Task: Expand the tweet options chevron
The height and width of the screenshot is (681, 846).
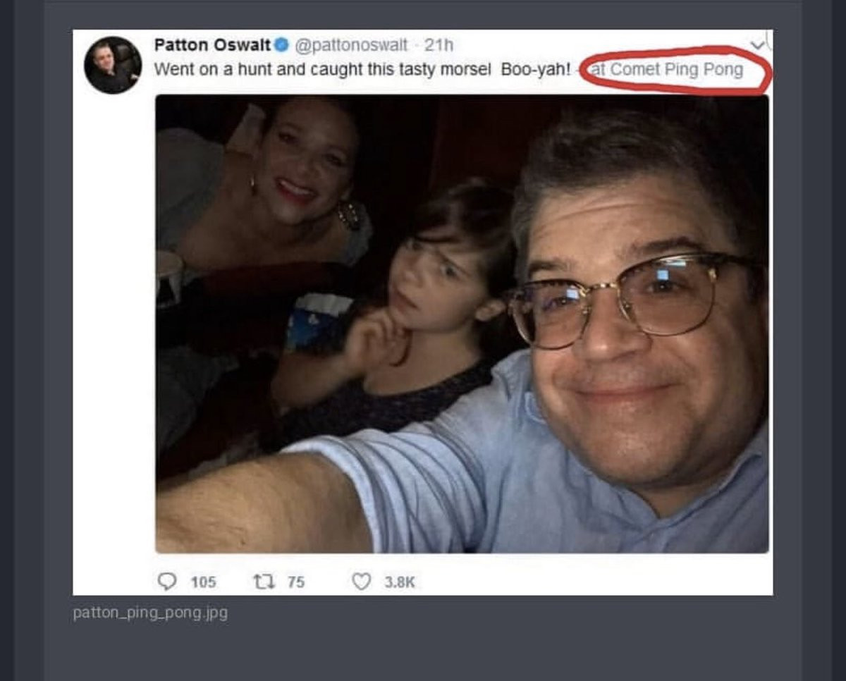Action: point(756,45)
